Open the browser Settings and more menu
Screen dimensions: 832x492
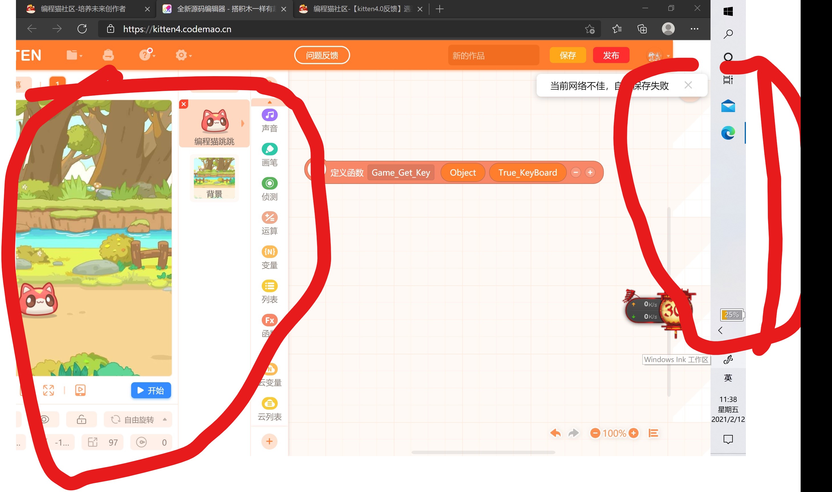[694, 29]
